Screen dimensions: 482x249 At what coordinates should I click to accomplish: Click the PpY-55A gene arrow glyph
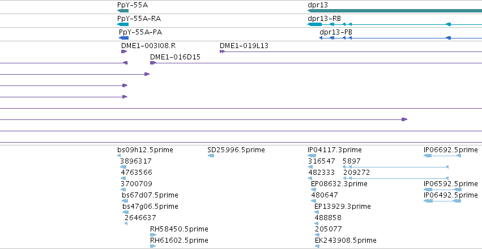click(123, 11)
